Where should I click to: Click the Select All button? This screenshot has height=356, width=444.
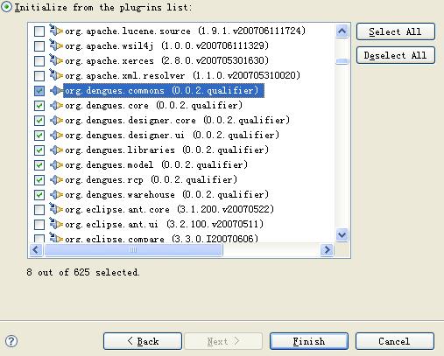tap(396, 31)
